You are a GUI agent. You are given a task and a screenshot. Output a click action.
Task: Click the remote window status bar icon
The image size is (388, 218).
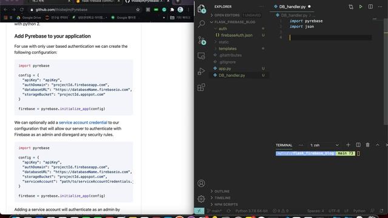click(199, 211)
